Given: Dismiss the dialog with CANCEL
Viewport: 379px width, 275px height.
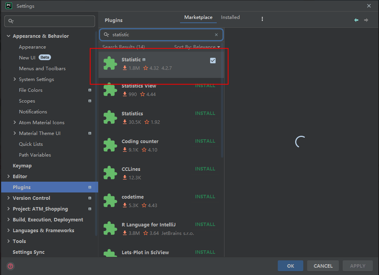Looking at the screenshot, I should [323, 266].
